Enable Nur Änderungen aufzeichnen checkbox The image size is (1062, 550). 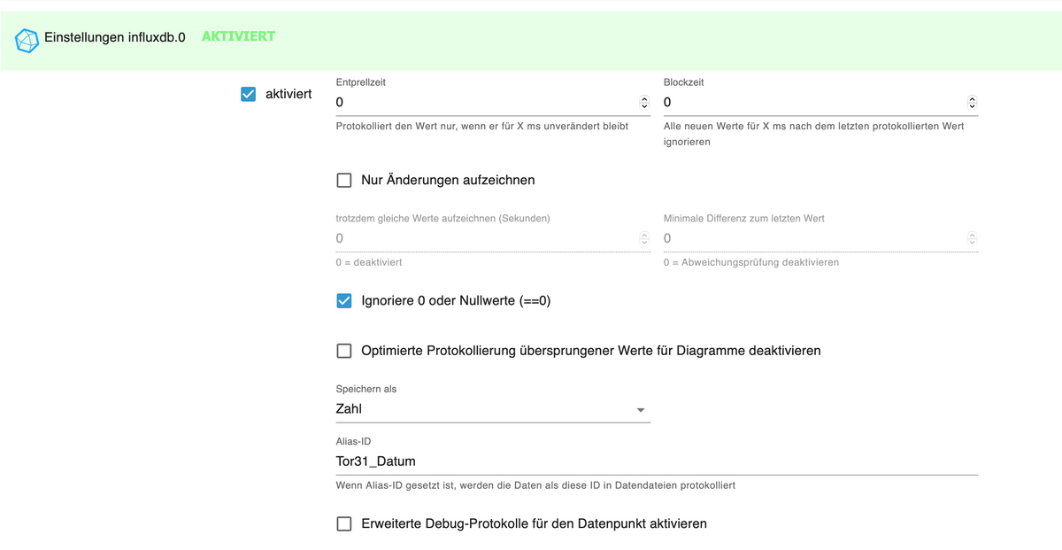point(344,181)
